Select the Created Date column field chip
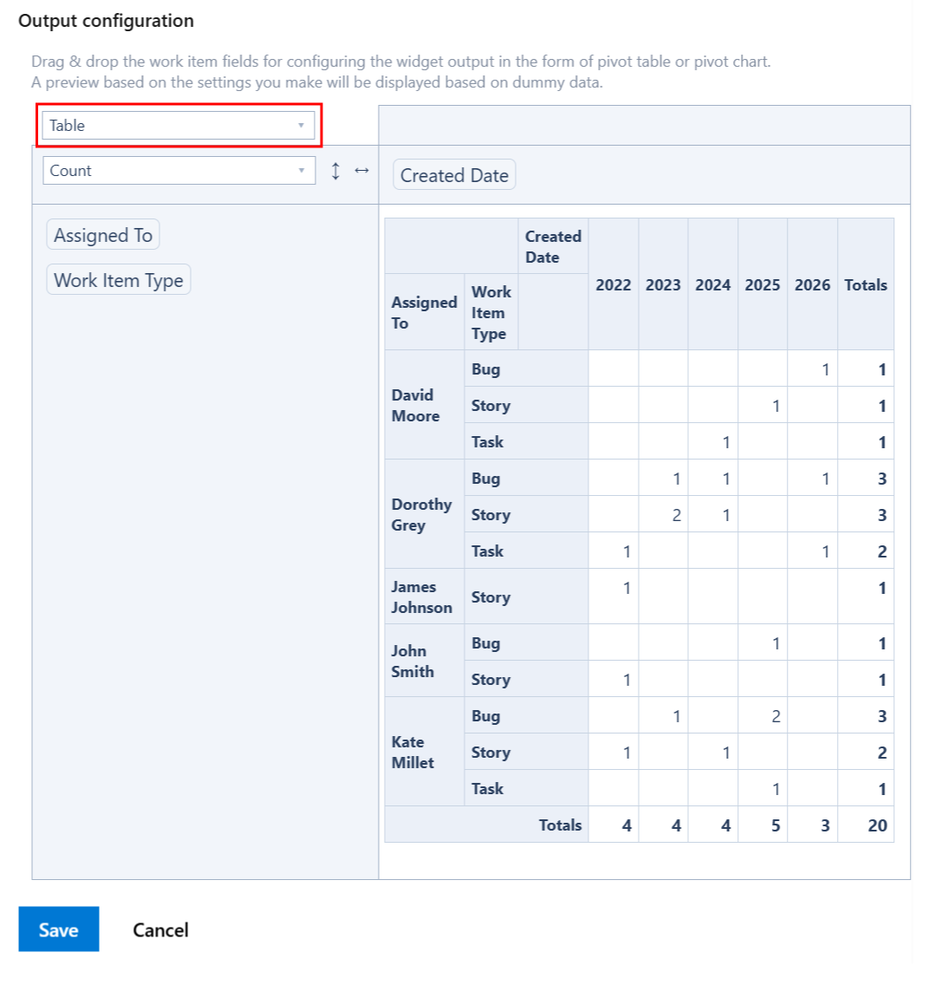This screenshot has height=991, width=929. 453,174
